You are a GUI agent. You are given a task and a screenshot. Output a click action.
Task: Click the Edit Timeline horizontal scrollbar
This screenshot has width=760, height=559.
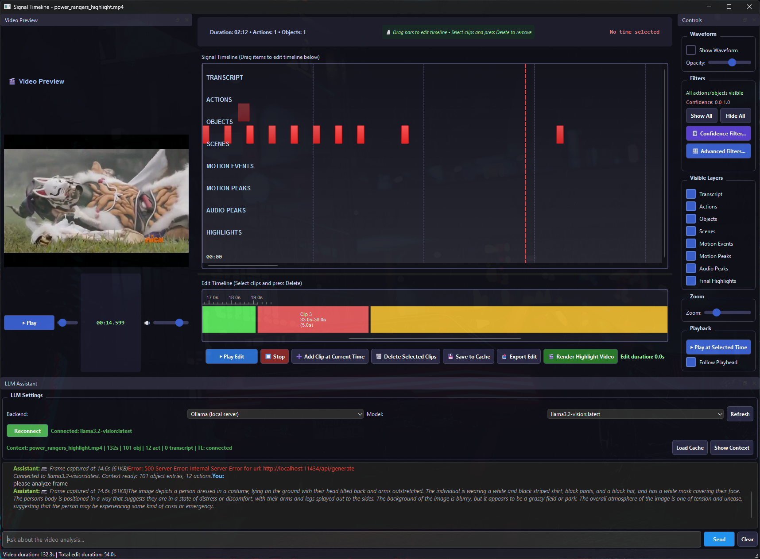click(434, 339)
